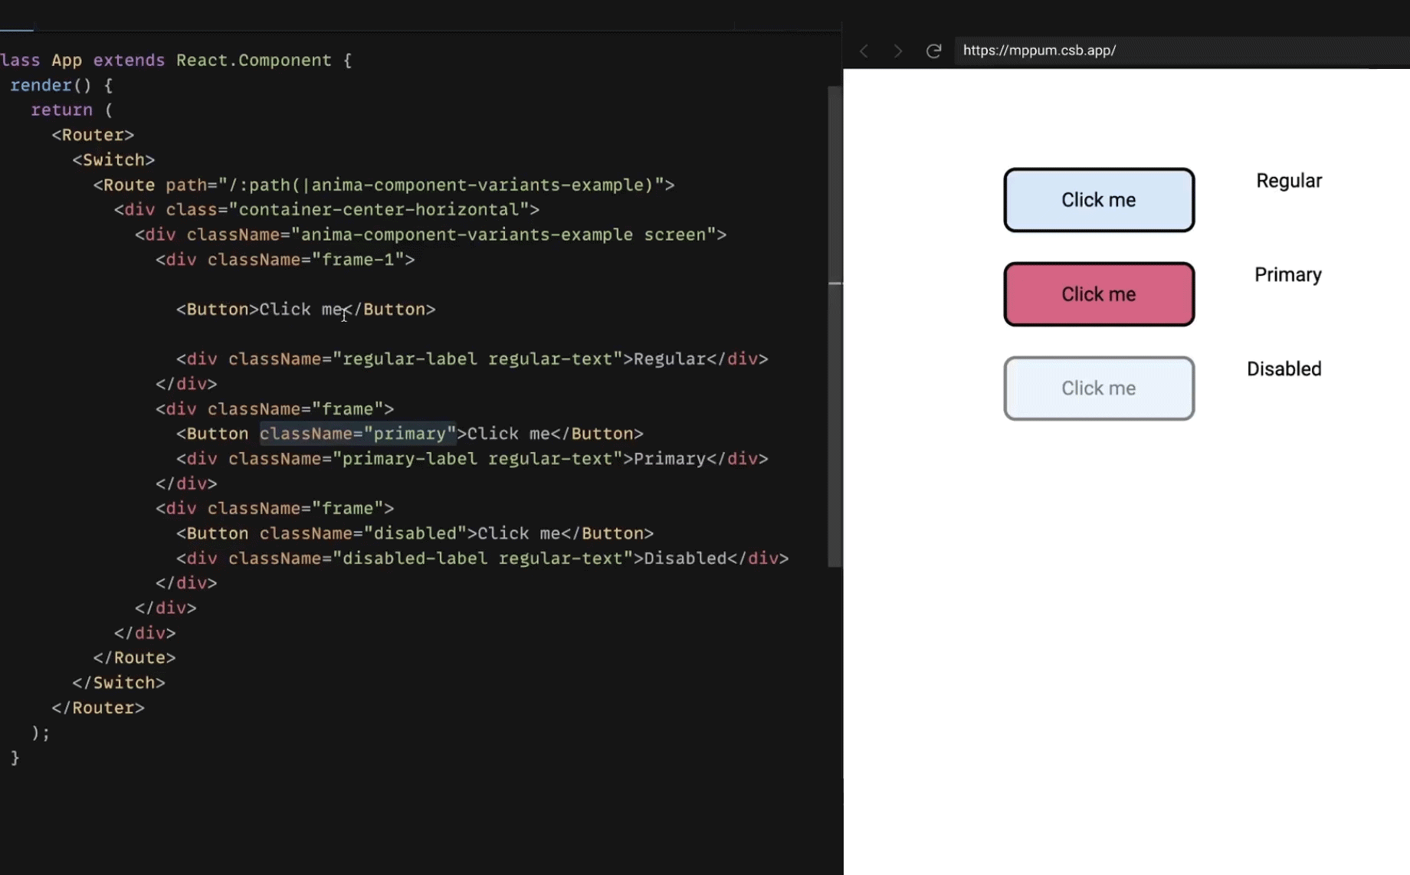Click the className="disabled" attribute in code
Screen dimensions: 1410x875
click(x=362, y=533)
